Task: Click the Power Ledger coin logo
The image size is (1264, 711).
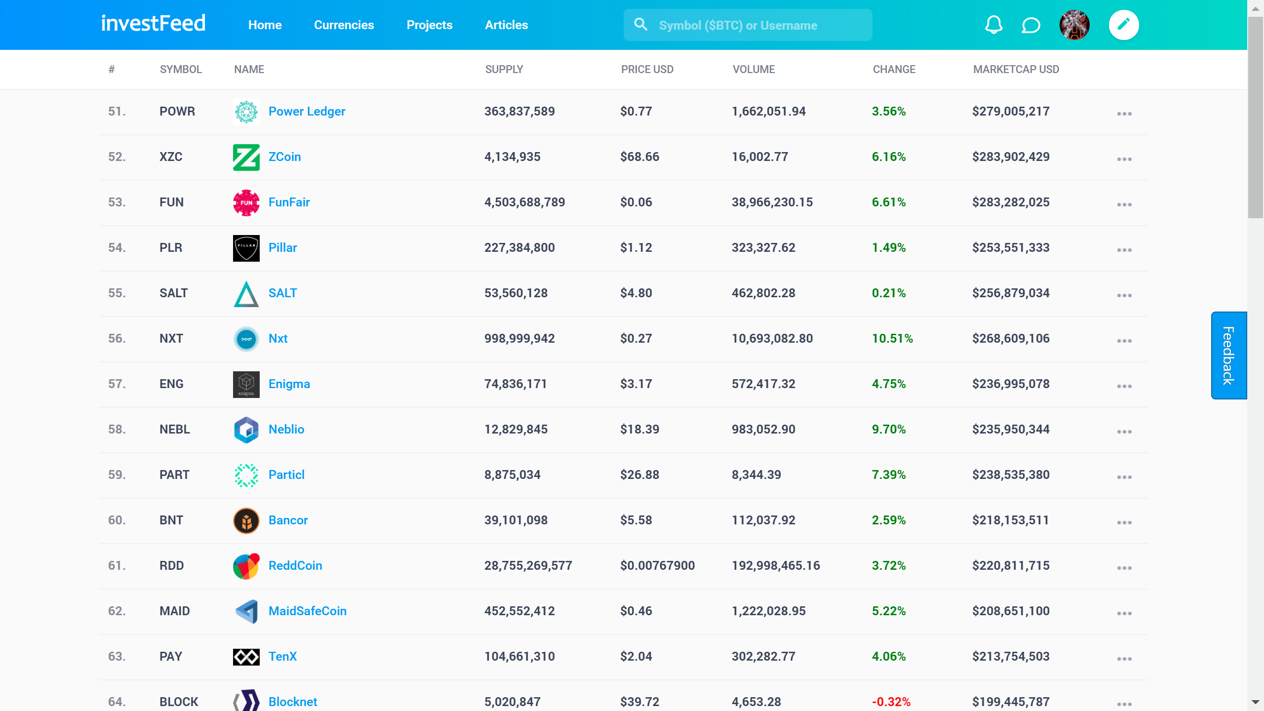Action: coord(246,112)
